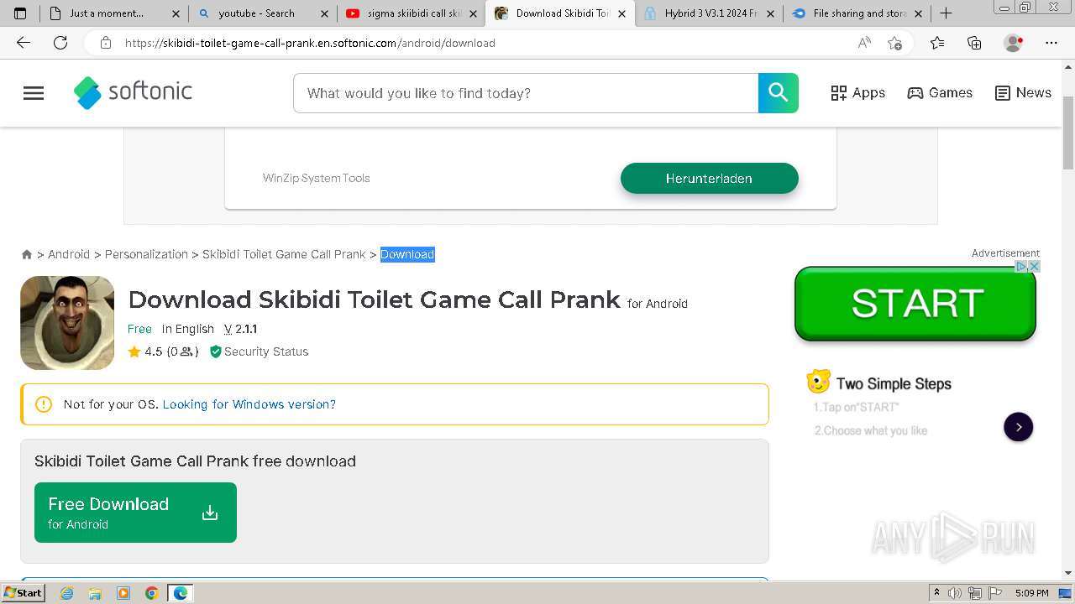The image size is (1075, 604).
Task: Go to the Personalization breadcrumb
Action: click(146, 254)
